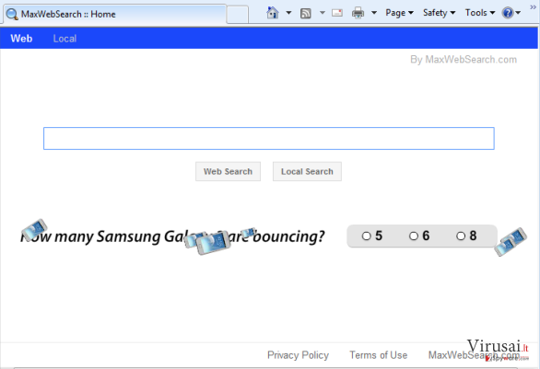Image resolution: width=540 pixels, height=369 pixels.
Task: Click the MaxWebSearch.com footer link
Action: [474, 355]
